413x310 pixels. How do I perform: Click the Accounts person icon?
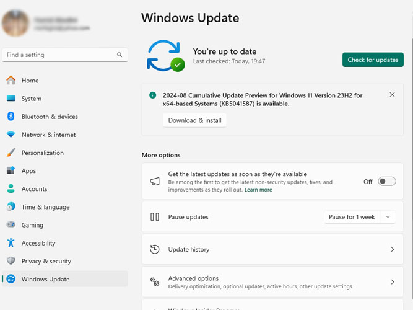(11, 188)
